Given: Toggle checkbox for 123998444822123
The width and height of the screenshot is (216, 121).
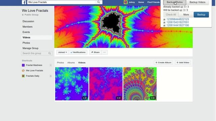Looking at the screenshot, I should coord(164,19).
